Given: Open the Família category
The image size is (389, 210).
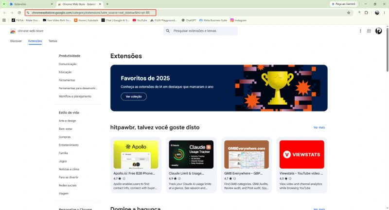Looking at the screenshot, I should pyautogui.click(x=63, y=153).
